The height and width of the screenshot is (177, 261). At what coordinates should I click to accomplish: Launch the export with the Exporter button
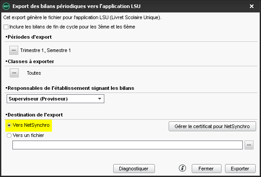click(240, 169)
